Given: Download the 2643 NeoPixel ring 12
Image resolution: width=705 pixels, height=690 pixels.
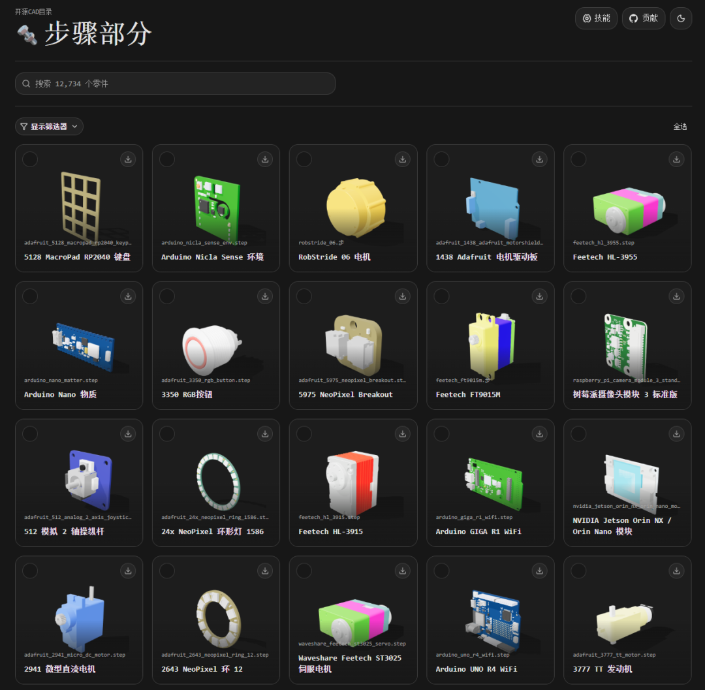Looking at the screenshot, I should [x=265, y=571].
